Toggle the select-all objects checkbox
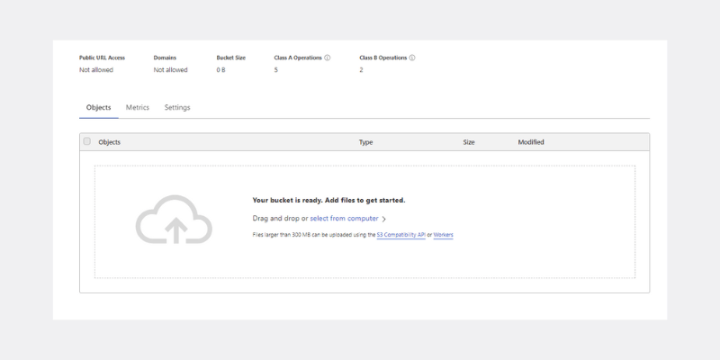The height and width of the screenshot is (360, 720). [86, 141]
